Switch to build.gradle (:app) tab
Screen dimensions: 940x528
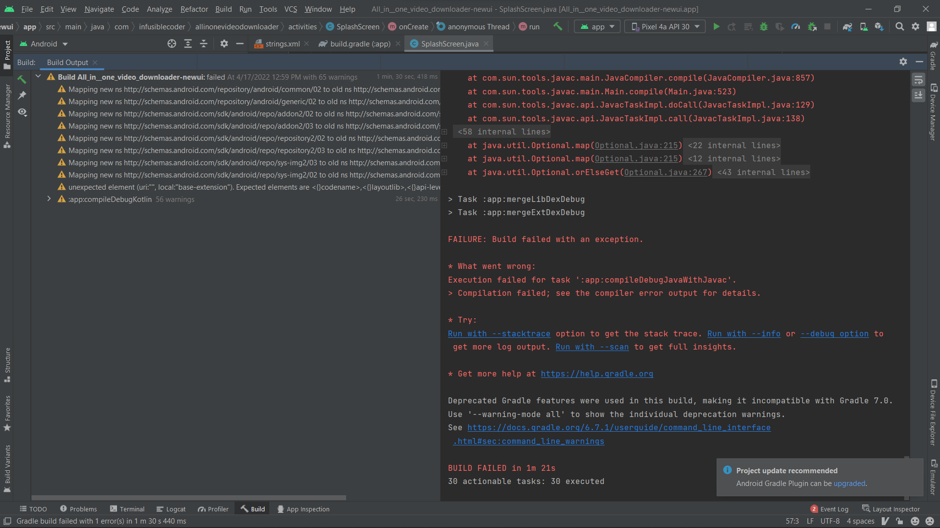[x=359, y=44]
